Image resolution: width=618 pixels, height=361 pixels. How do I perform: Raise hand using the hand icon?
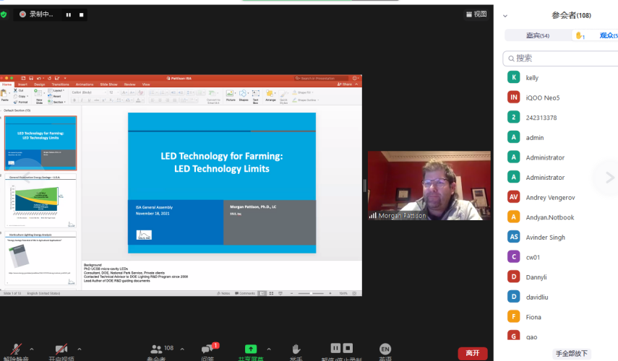pos(296,349)
